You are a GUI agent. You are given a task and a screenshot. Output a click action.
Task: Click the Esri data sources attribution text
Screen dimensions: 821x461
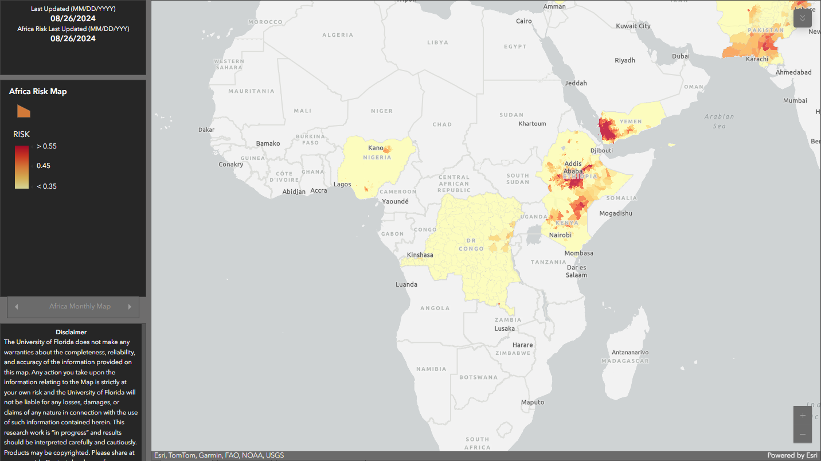tap(218, 456)
